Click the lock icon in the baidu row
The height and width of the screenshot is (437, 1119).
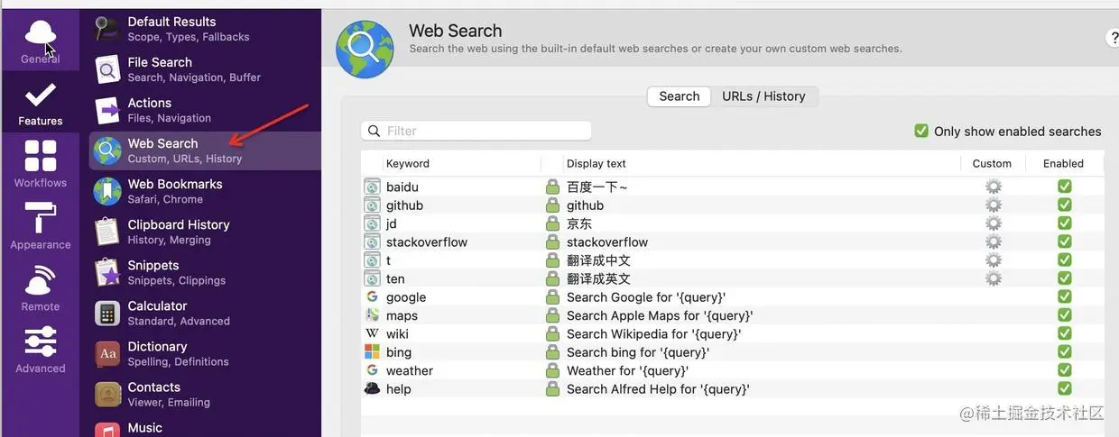(x=552, y=187)
